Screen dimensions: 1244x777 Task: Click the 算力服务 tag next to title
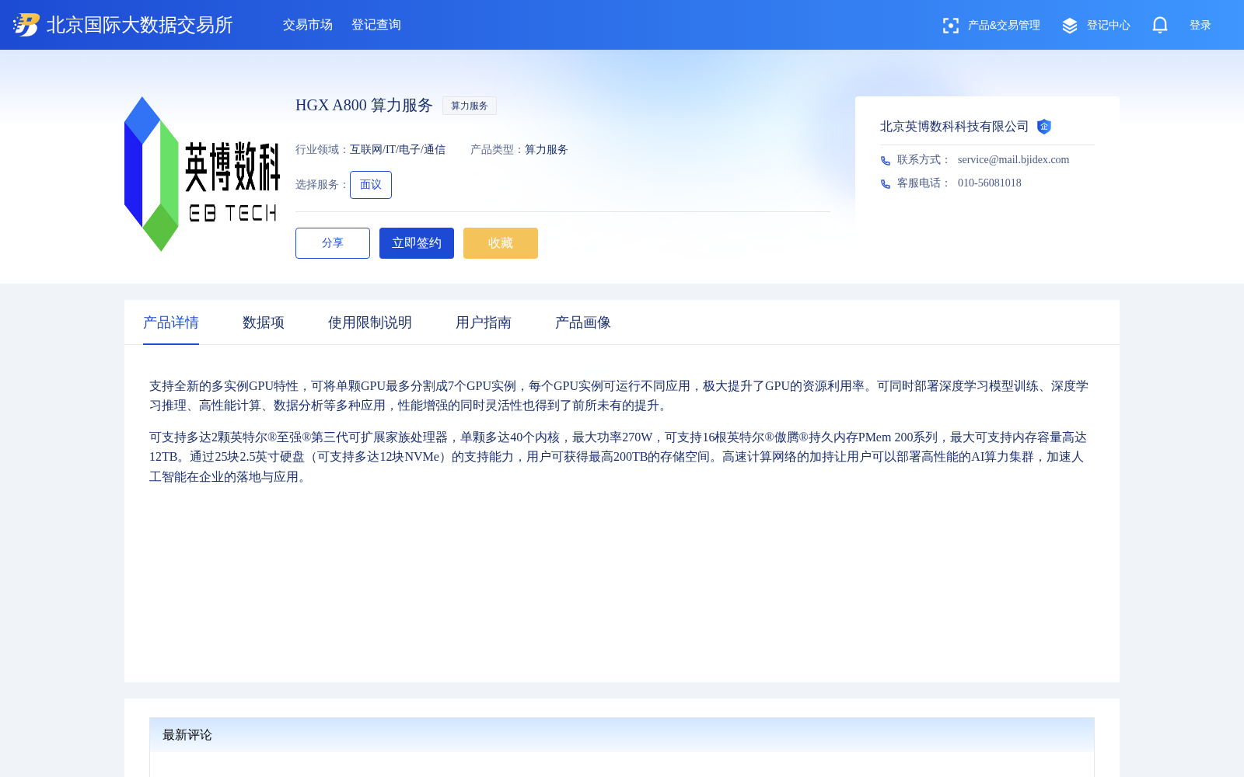click(470, 106)
